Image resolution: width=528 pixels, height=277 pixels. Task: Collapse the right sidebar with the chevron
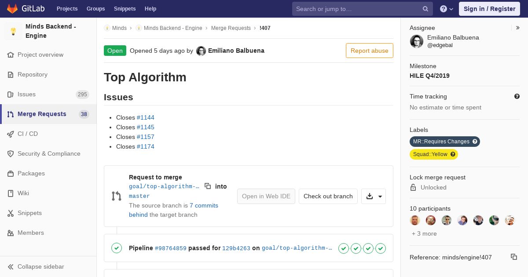pos(518,28)
